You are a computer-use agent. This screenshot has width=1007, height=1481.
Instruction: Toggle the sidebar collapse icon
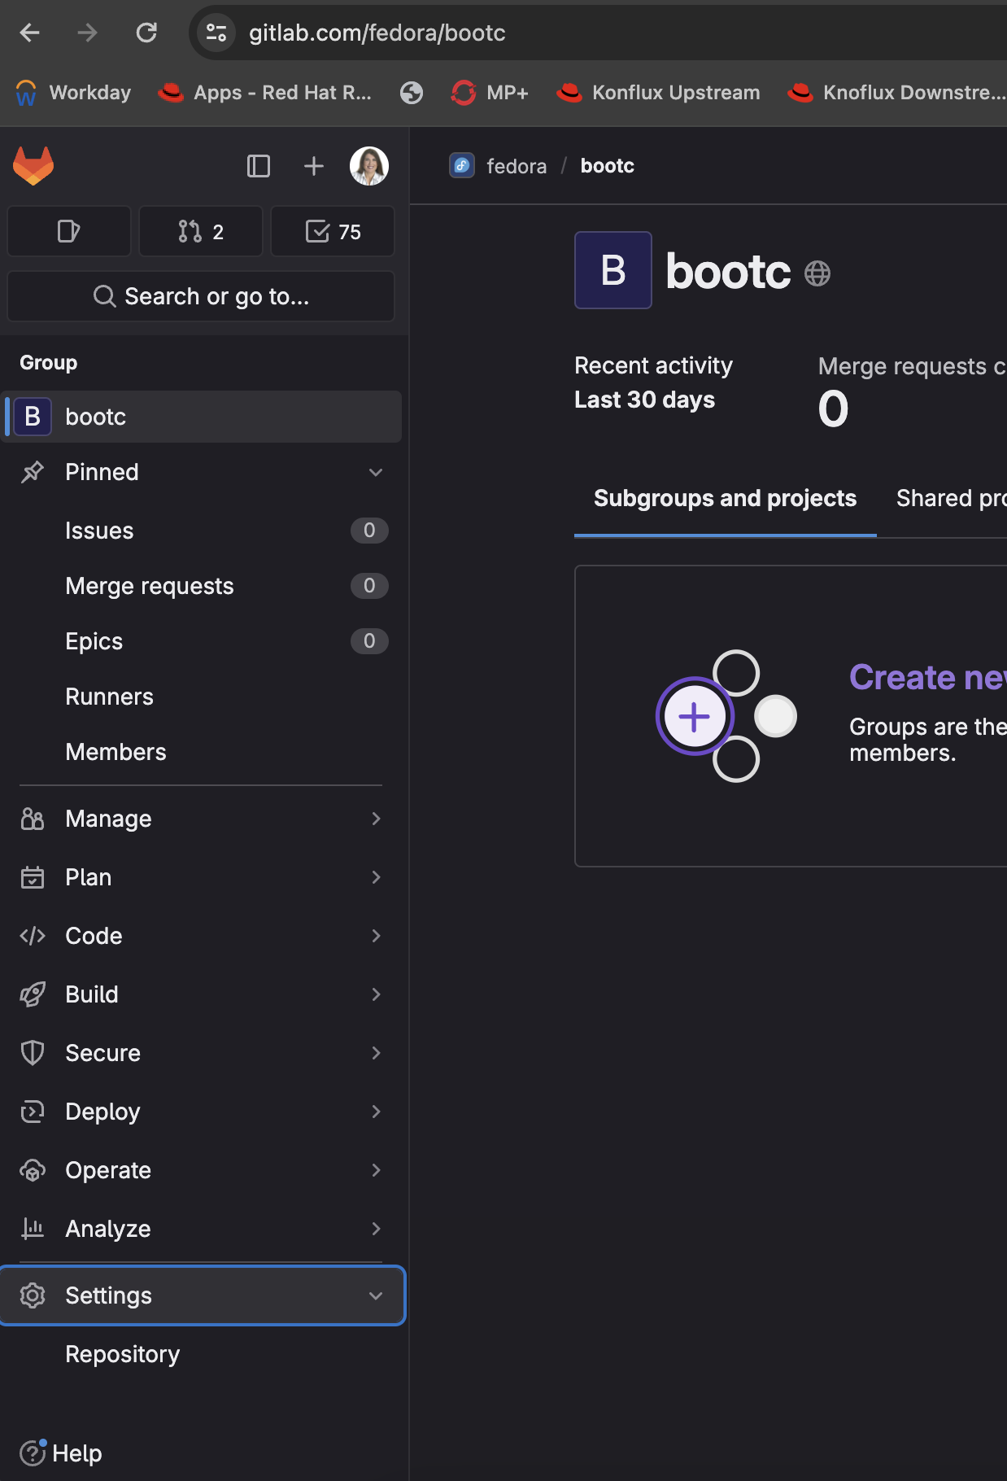point(259,166)
